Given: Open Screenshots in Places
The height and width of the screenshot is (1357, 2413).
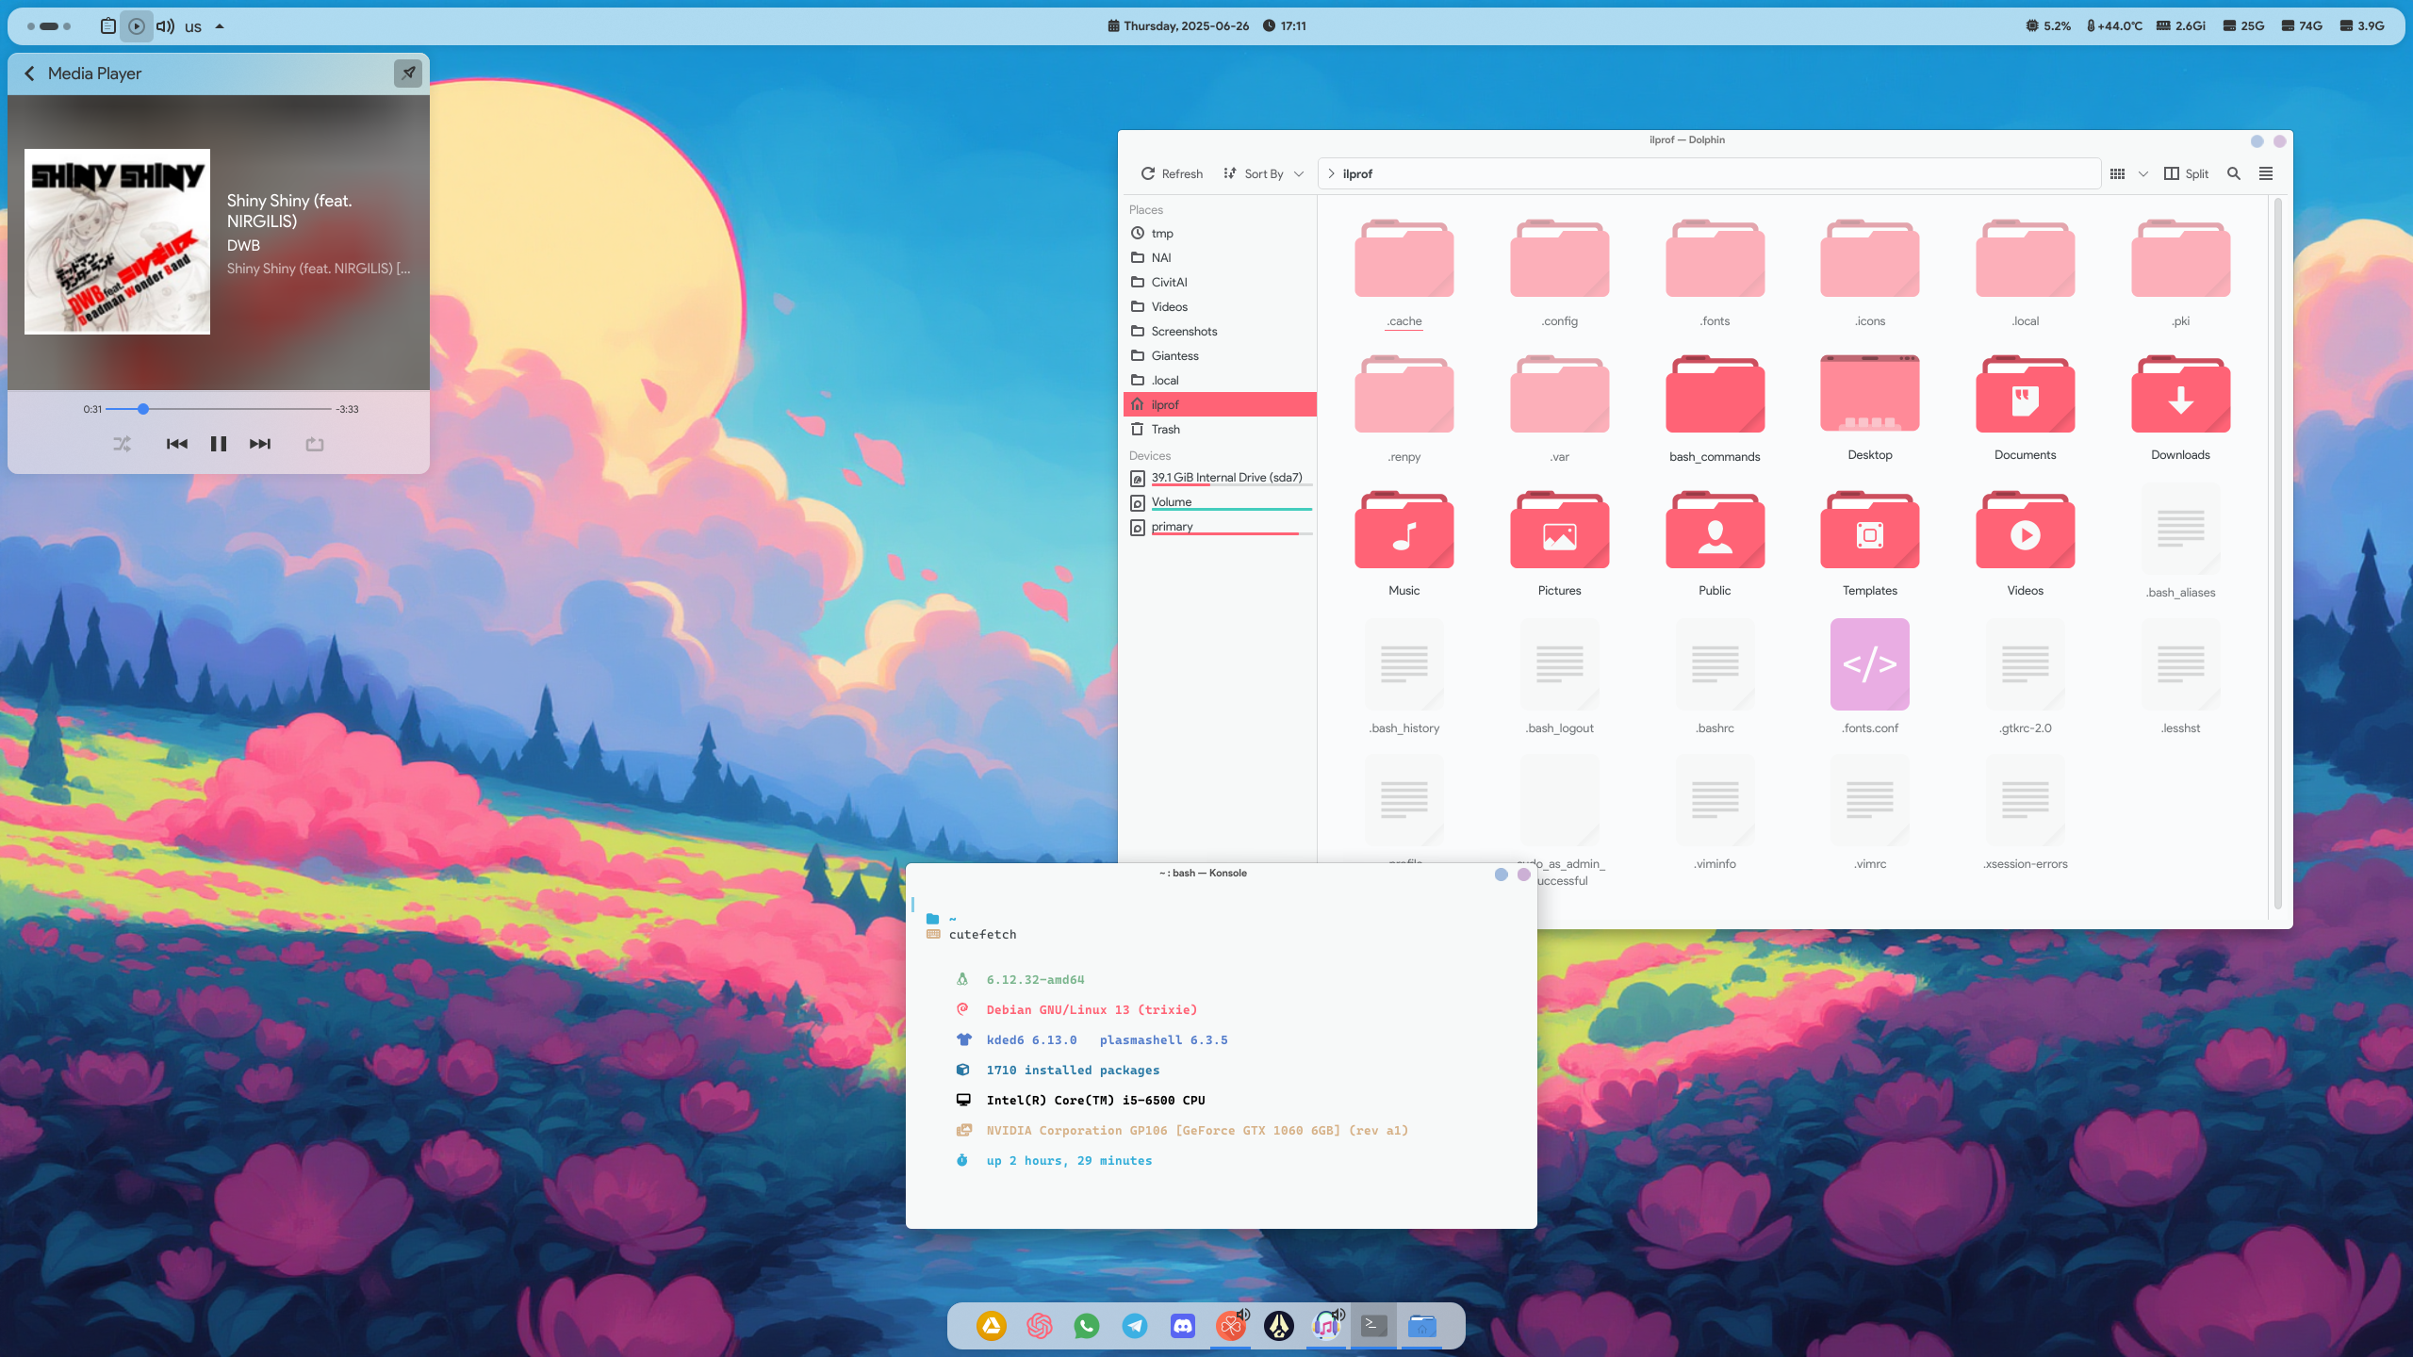Looking at the screenshot, I should [x=1220, y=331].
